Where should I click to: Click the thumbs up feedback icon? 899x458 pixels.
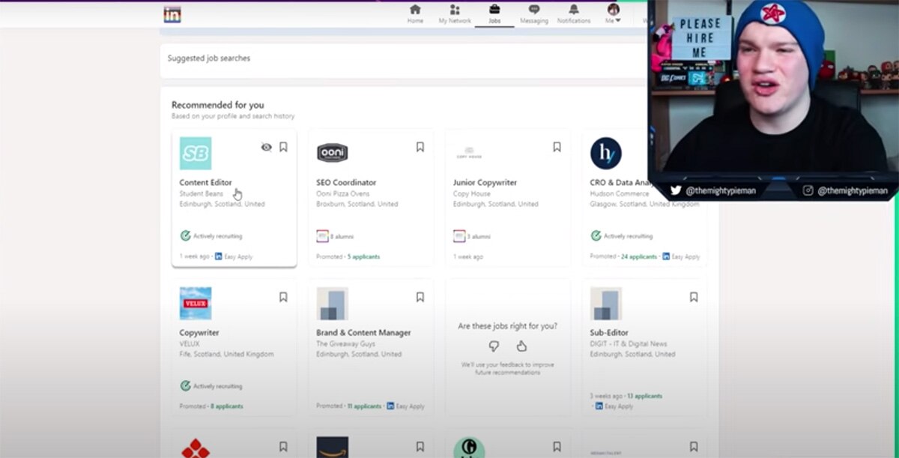[x=521, y=346]
